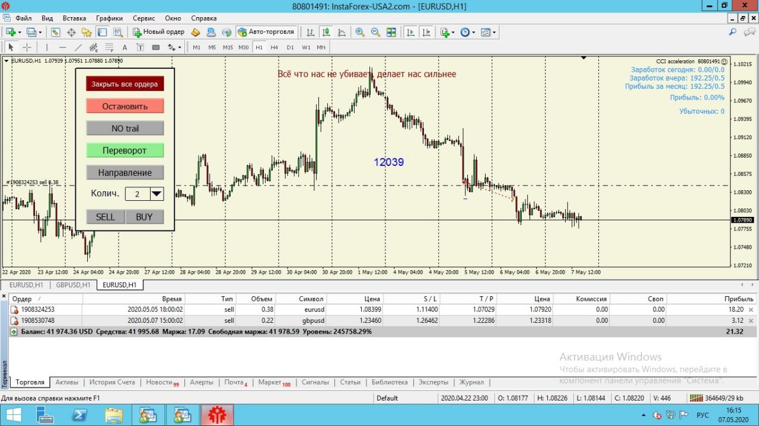
Task: Toggle the Terminal window icon
Action: pyautogui.click(x=102, y=32)
